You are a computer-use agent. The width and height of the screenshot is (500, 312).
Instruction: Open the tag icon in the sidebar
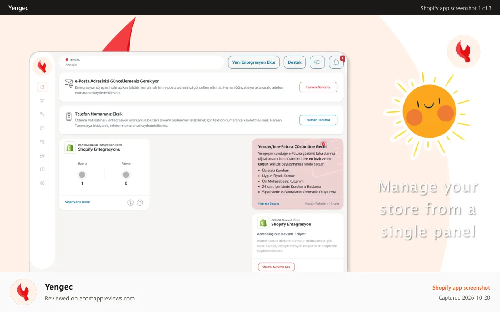pos(42,114)
